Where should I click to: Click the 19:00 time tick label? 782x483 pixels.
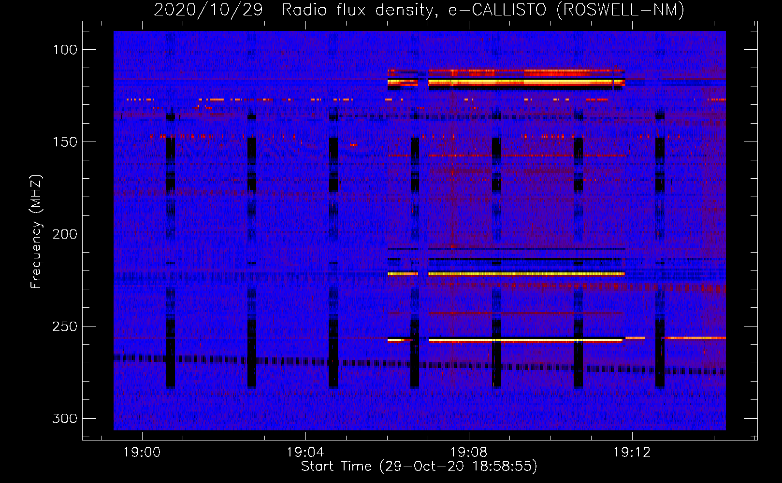142,453
